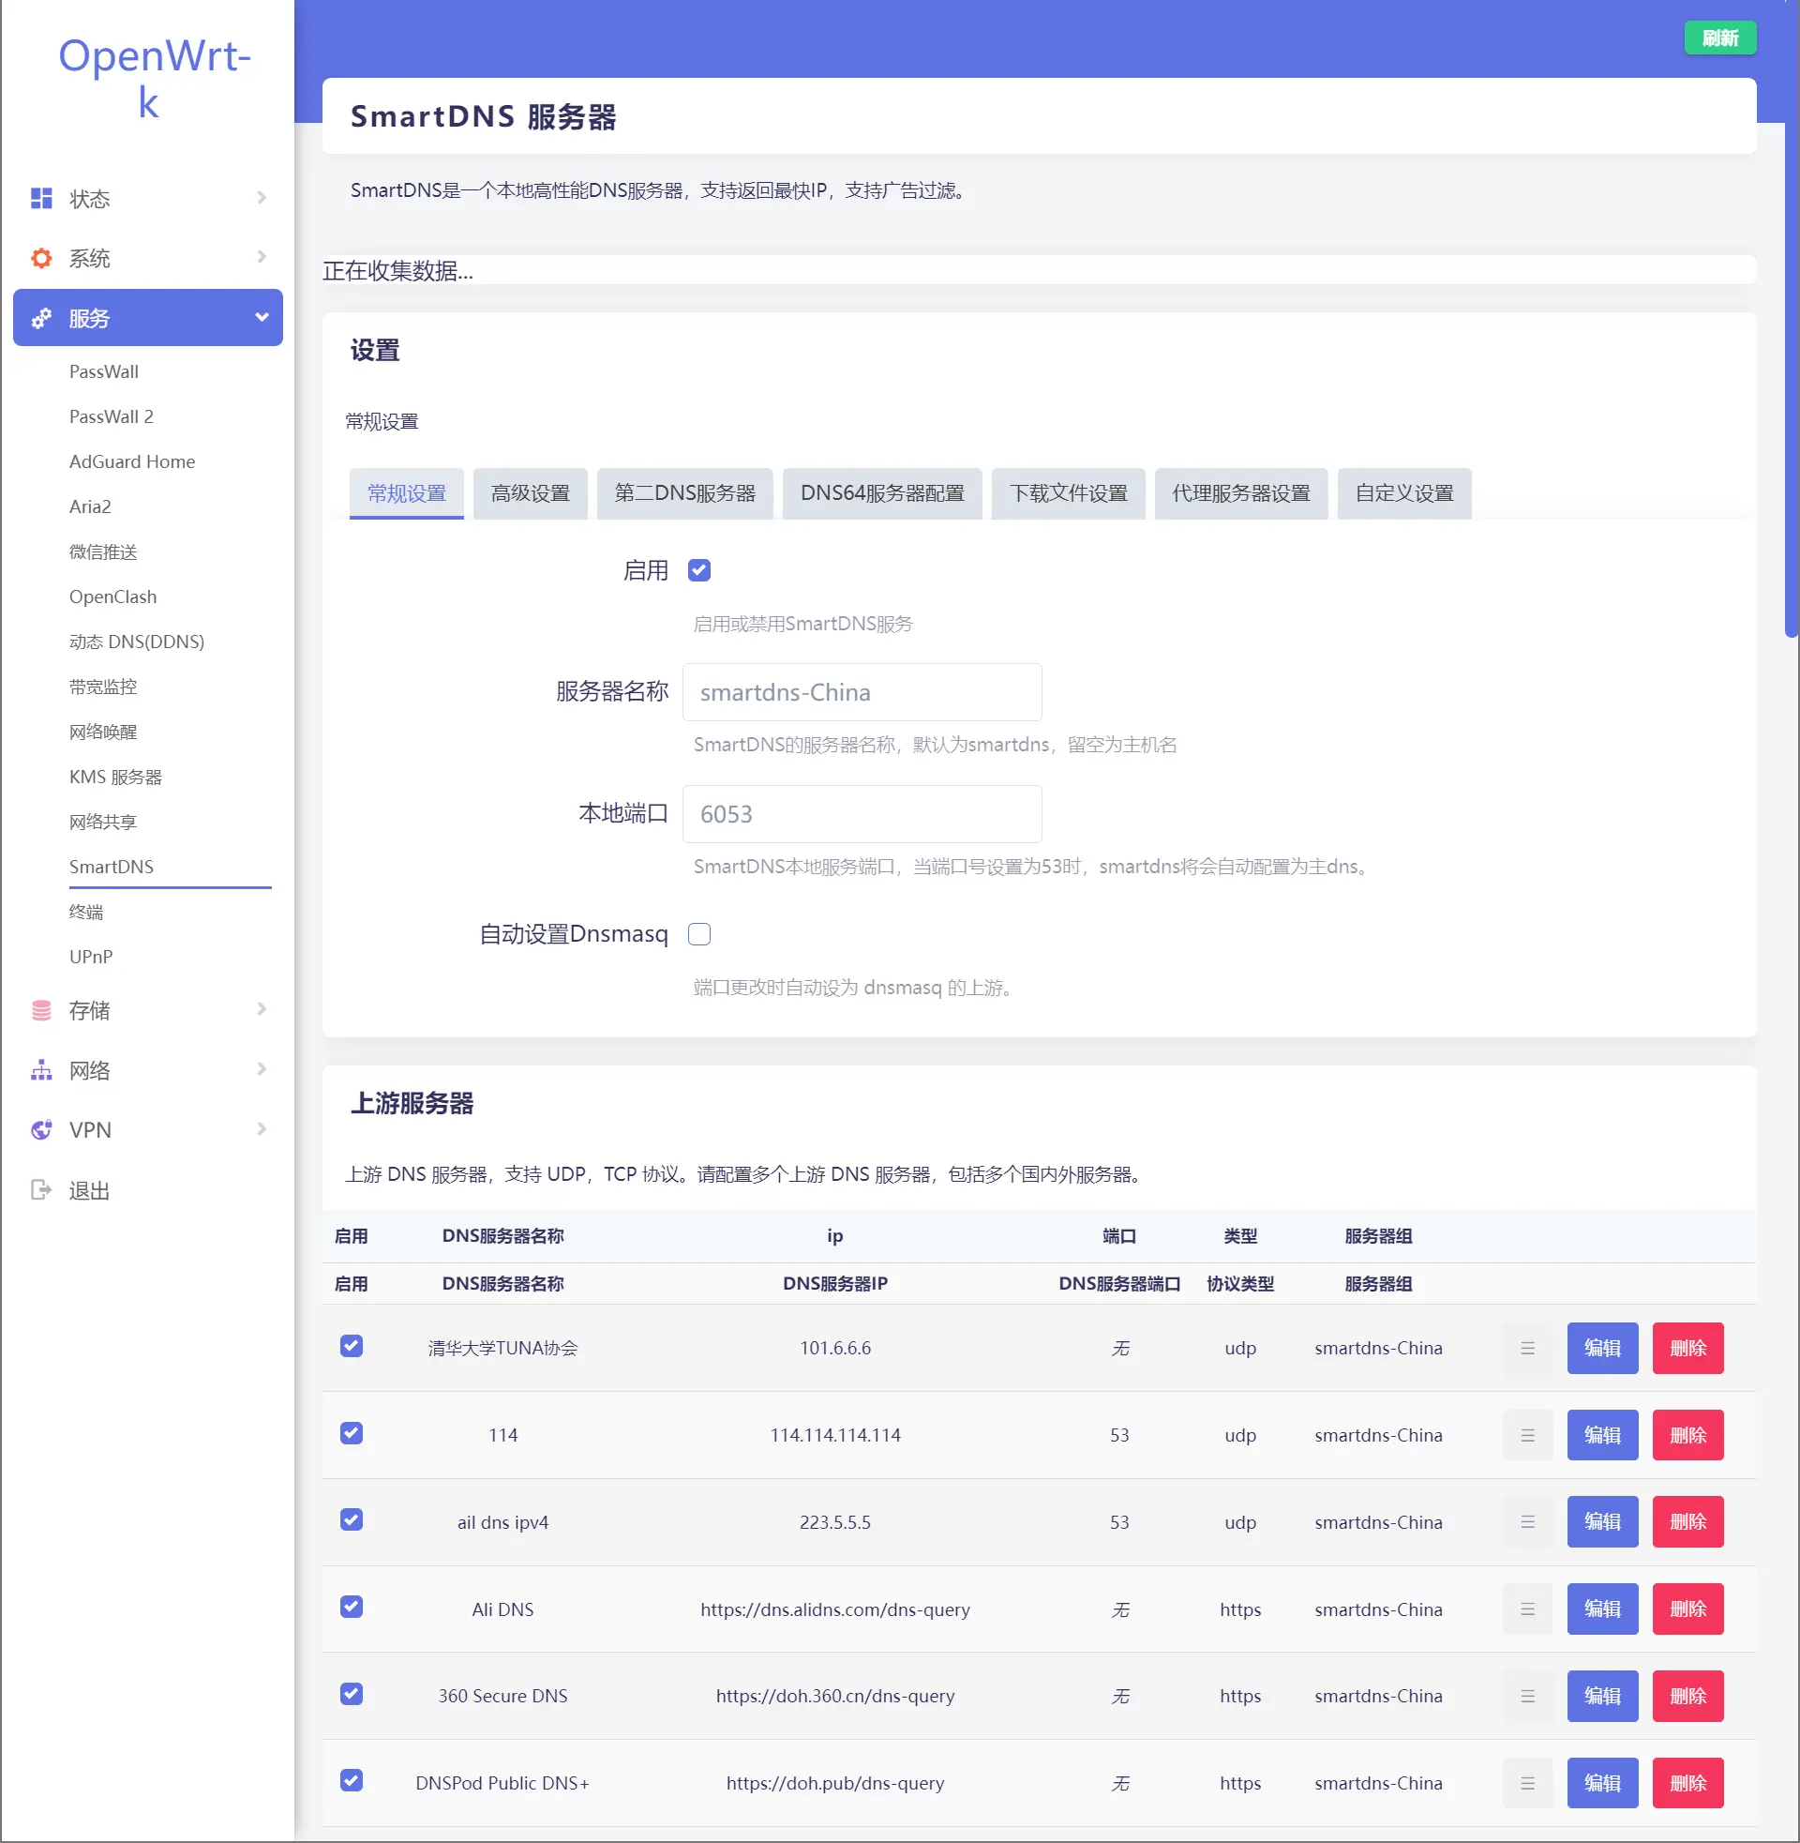Image resolution: width=1800 pixels, height=1843 pixels.
Task: Uncheck the 360 Secure DNS checkbox
Action: (x=352, y=1695)
